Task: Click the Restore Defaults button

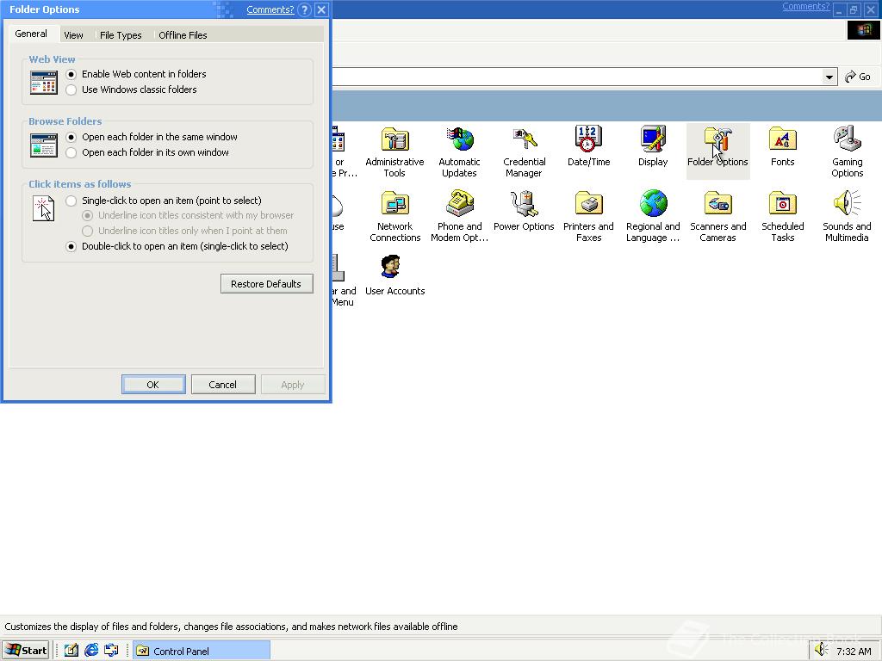Action: tap(267, 284)
